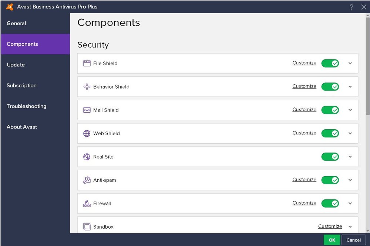Go to the Update section
This screenshot has height=246, width=370.
[36, 65]
